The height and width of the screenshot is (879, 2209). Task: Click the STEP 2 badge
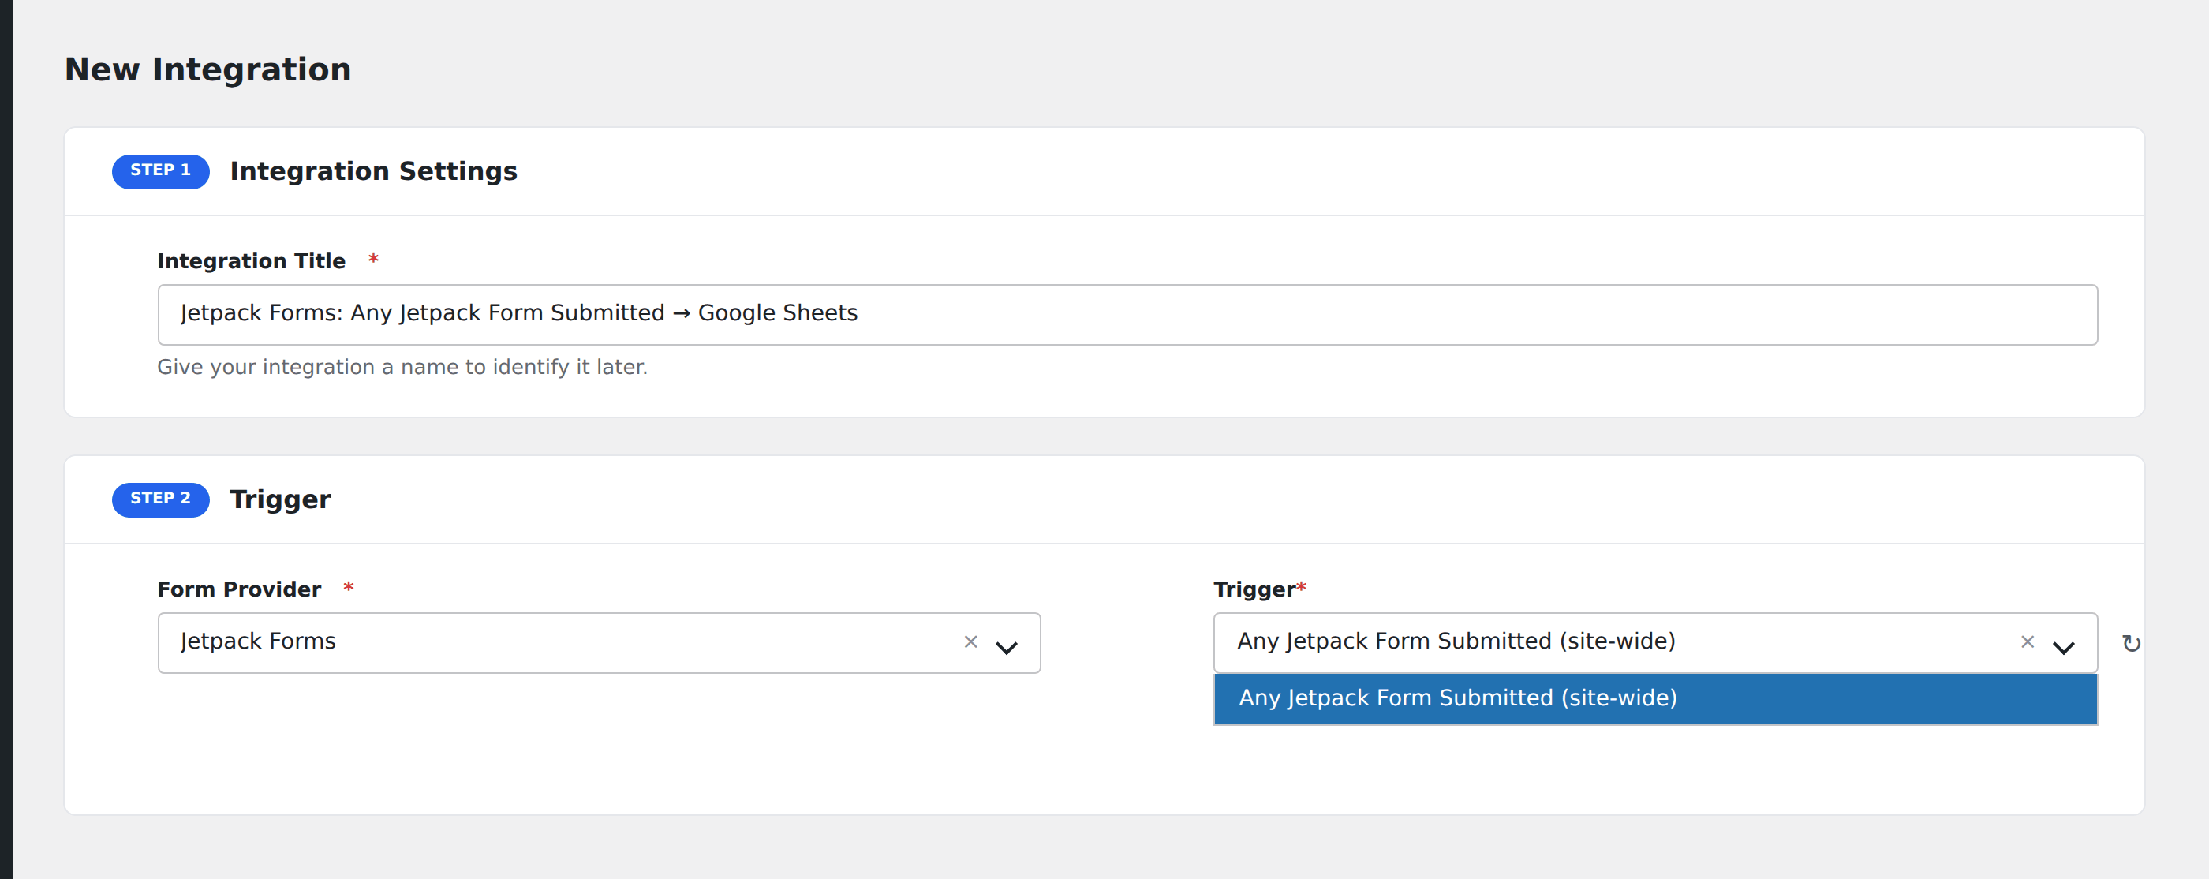[160, 499]
